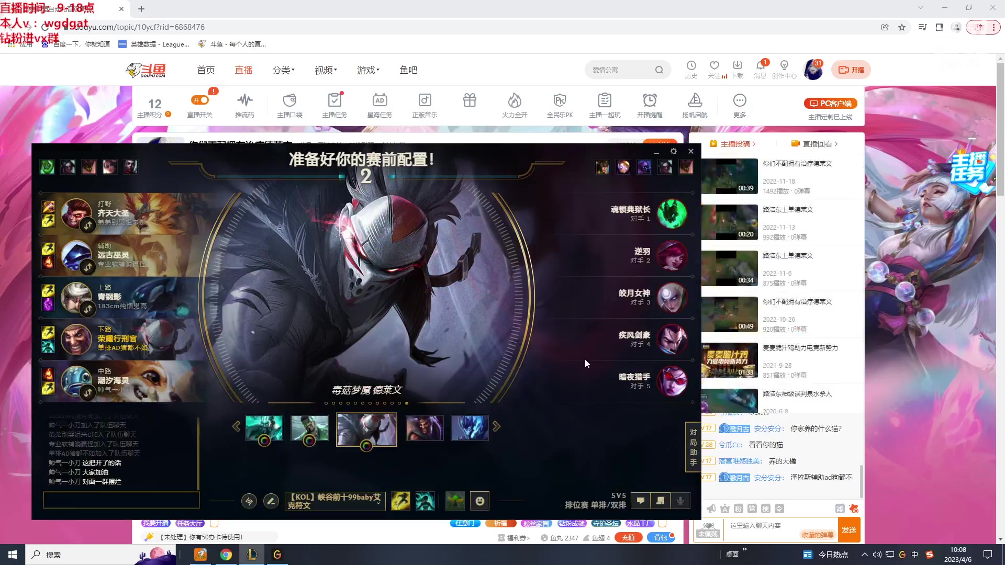This screenshot has width=1005, height=565.
Task: Open League client settings gear
Action: click(674, 151)
